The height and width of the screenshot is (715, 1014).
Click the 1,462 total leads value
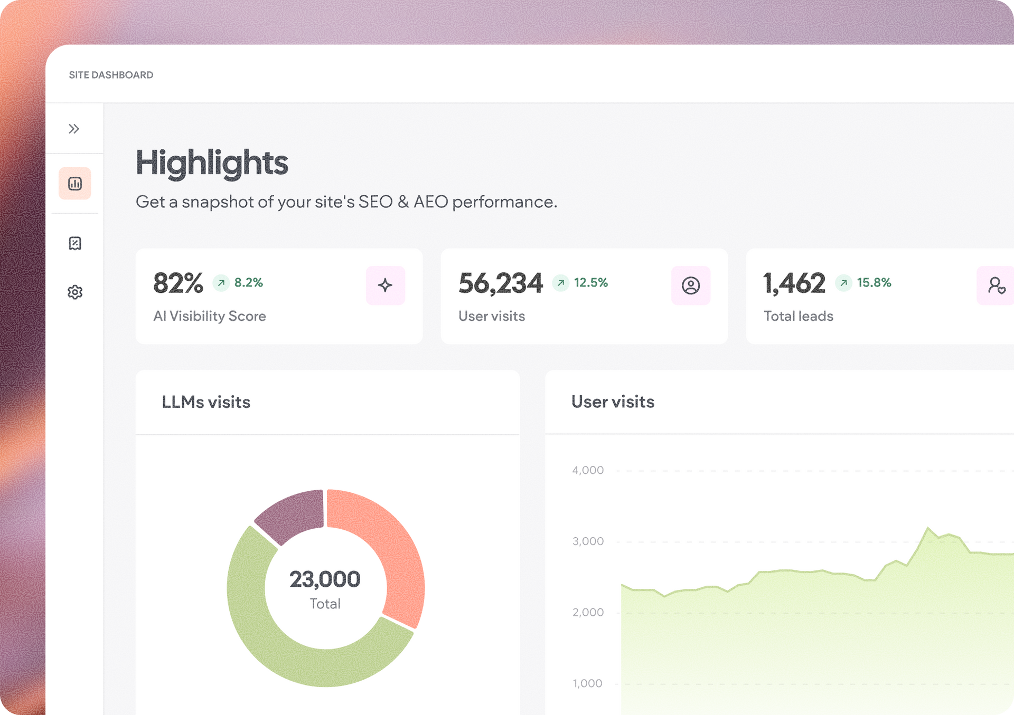coord(794,283)
